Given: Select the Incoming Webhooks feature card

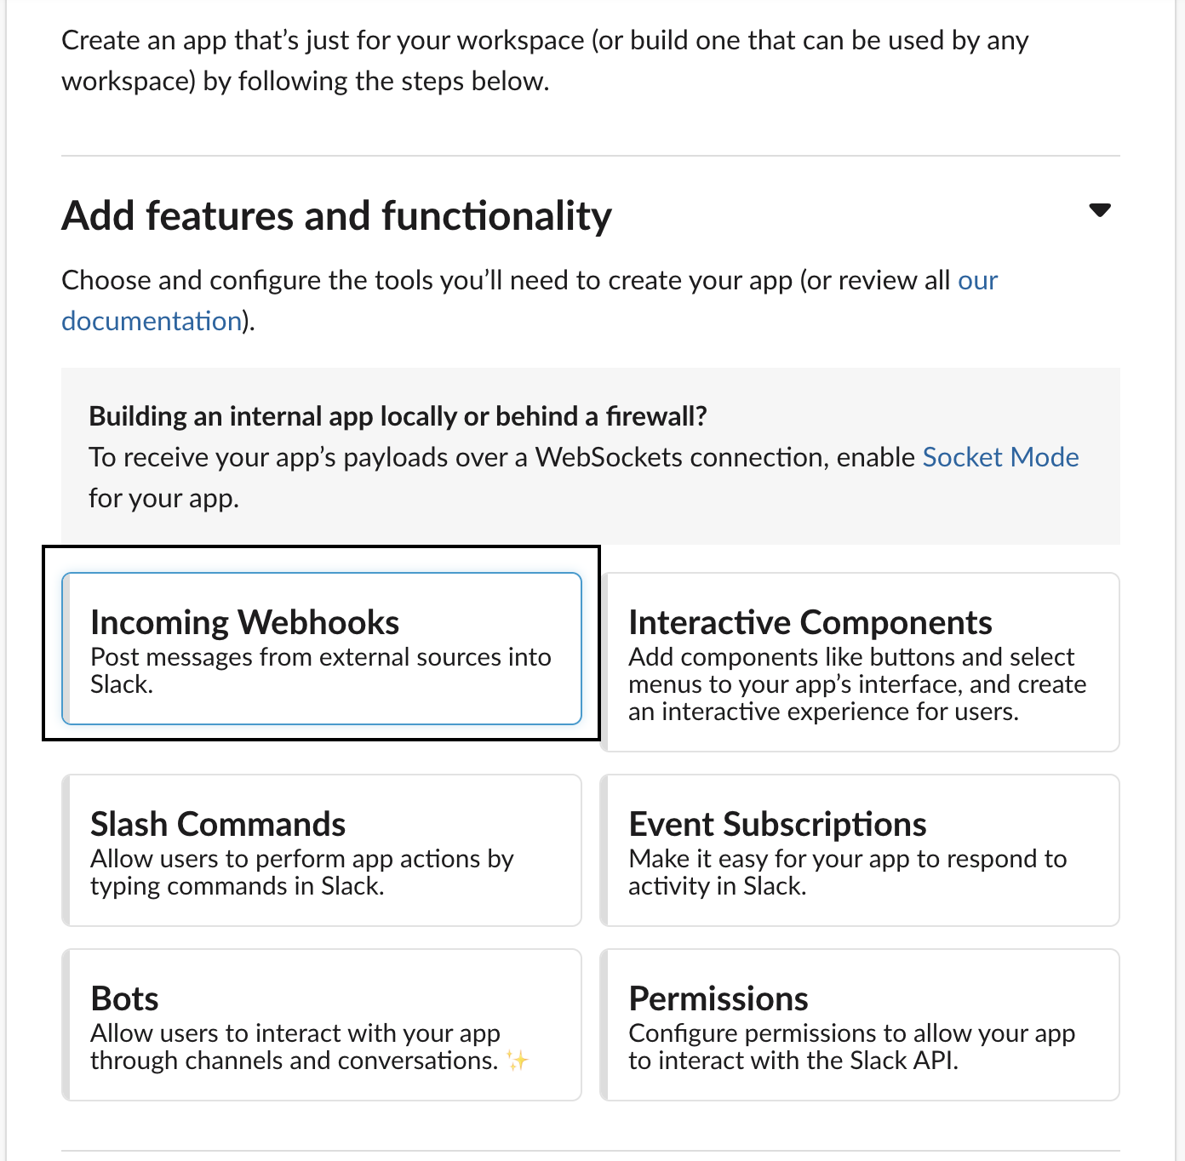Looking at the screenshot, I should tap(322, 649).
